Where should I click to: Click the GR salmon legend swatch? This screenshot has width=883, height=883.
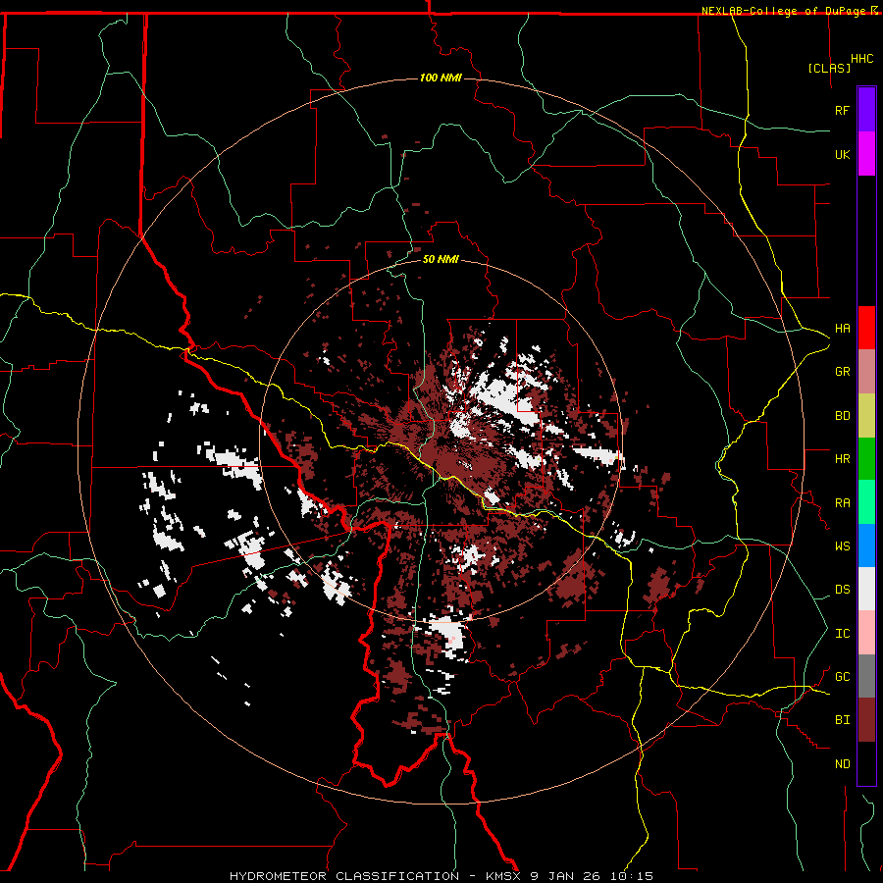[x=866, y=372]
